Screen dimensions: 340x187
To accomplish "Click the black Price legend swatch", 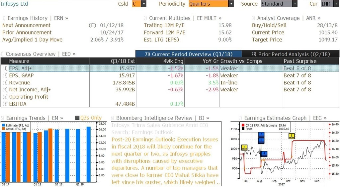I will (243, 129).
